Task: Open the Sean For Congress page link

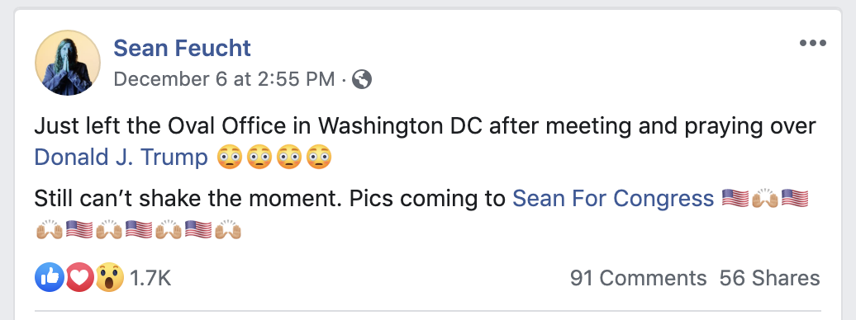Action: point(612,199)
